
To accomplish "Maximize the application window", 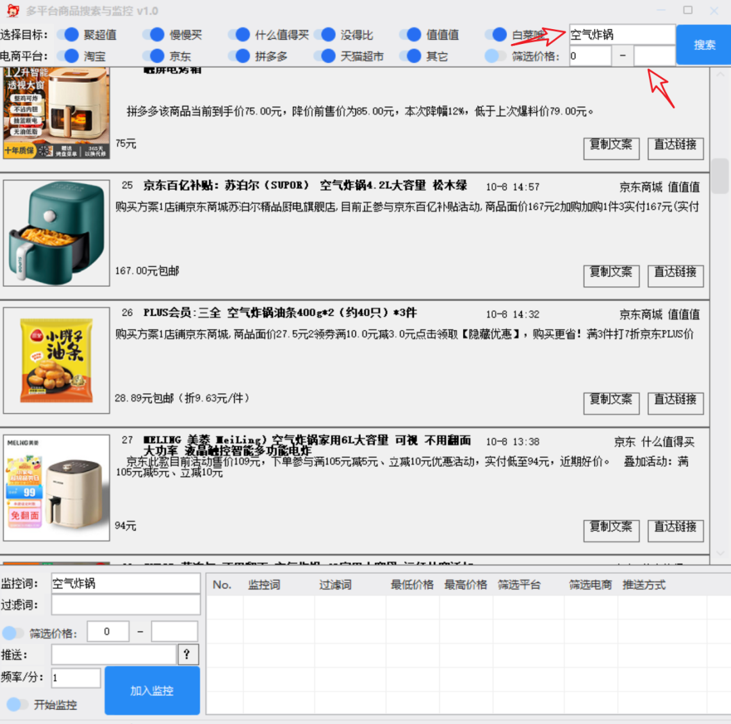I will (x=688, y=10).
